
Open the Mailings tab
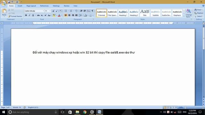(56, 6)
